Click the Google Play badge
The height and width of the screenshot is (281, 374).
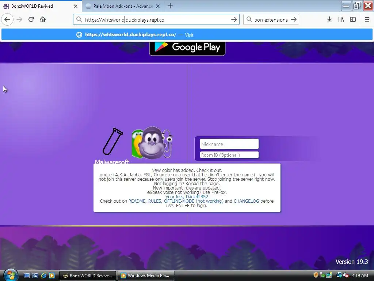click(x=187, y=48)
